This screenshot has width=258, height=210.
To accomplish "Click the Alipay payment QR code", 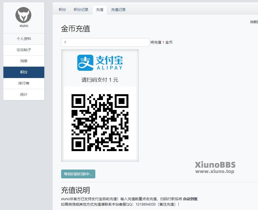I will pos(100,123).
